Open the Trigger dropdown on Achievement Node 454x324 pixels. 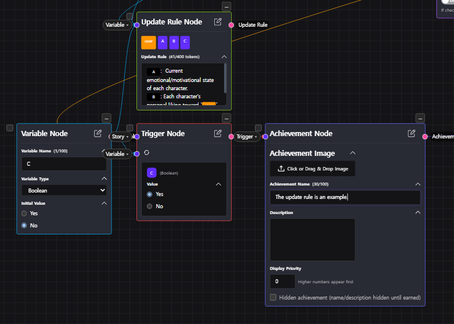246,137
